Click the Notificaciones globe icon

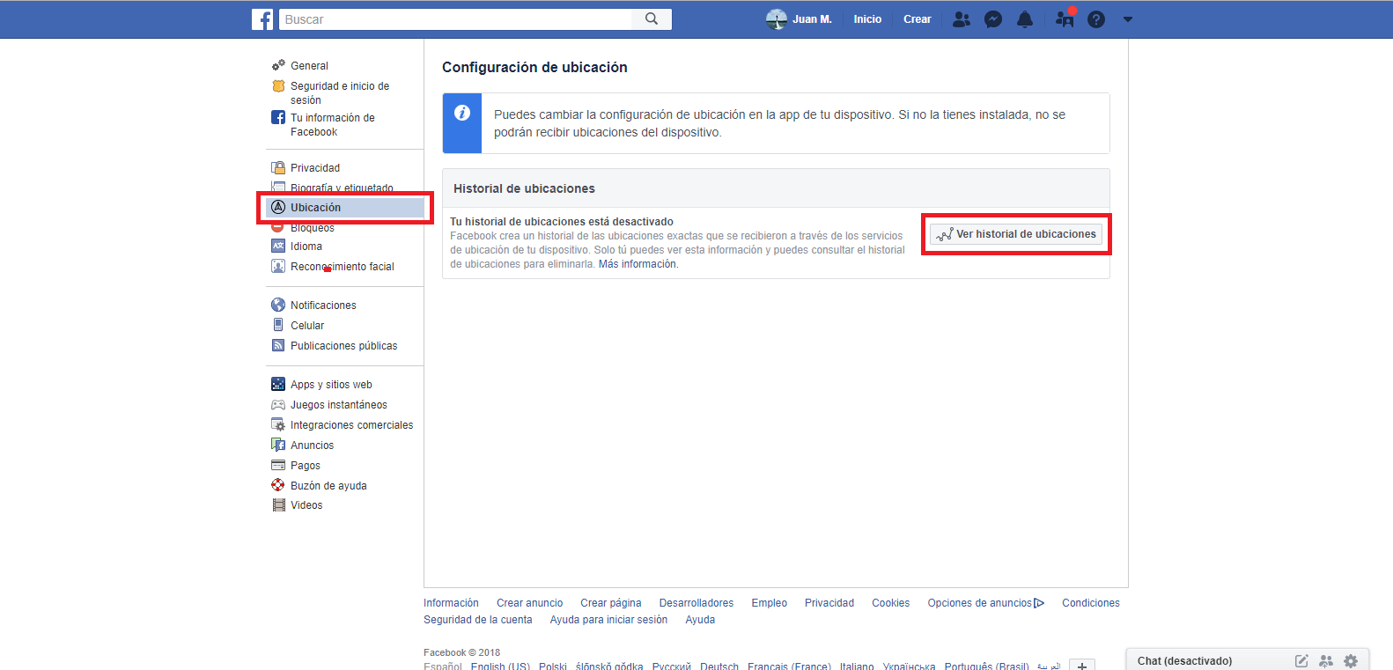278,305
